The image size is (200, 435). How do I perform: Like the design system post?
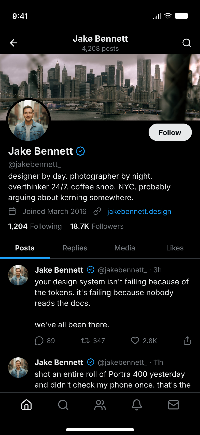pos(135,341)
